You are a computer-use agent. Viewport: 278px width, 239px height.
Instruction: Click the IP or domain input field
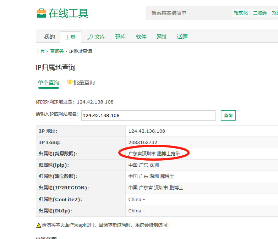pos(148,116)
